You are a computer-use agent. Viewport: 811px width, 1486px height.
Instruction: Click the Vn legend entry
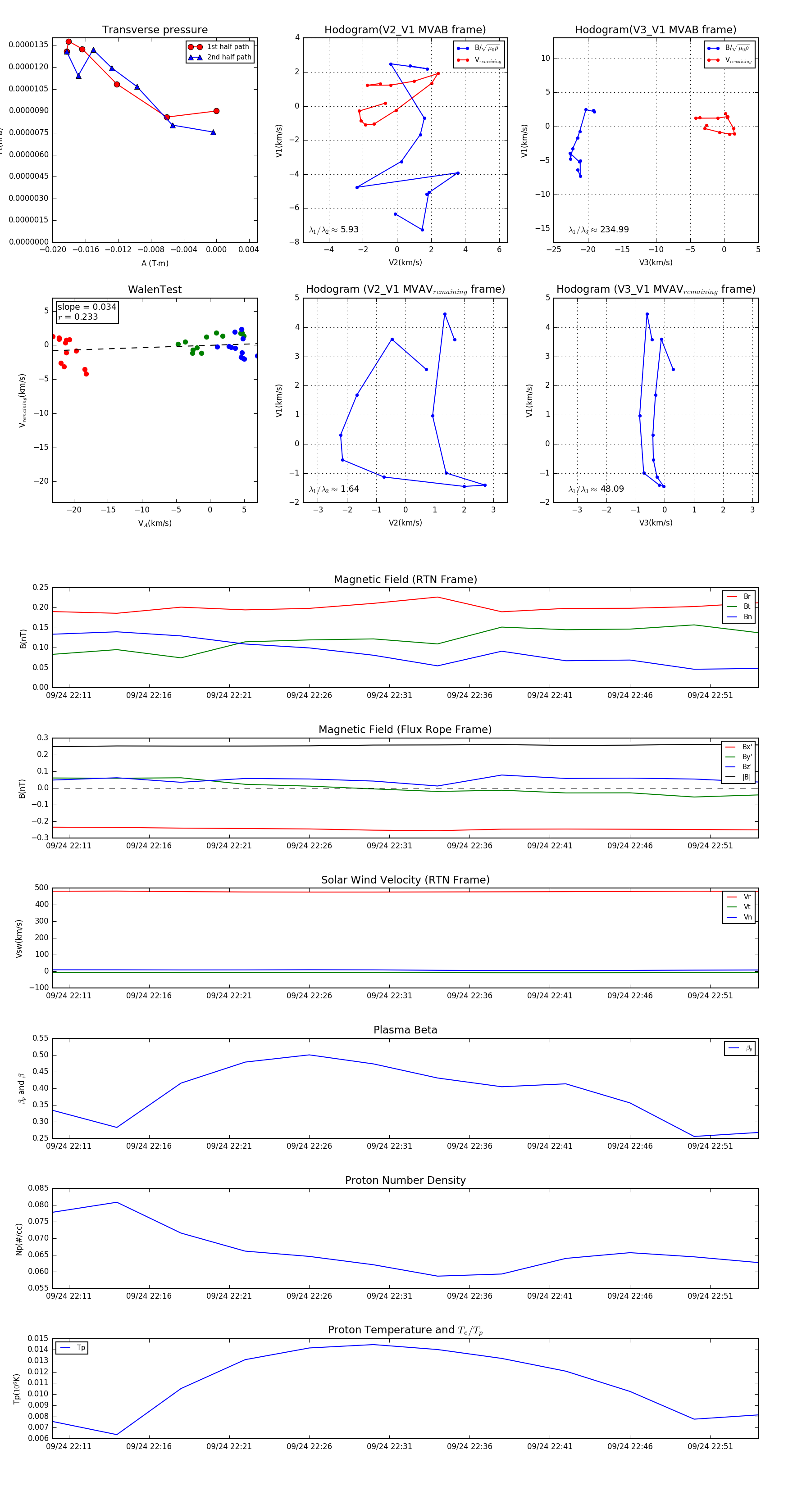739,917
